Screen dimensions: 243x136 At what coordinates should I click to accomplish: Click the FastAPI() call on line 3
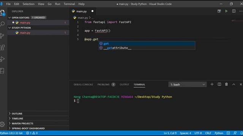(103, 31)
